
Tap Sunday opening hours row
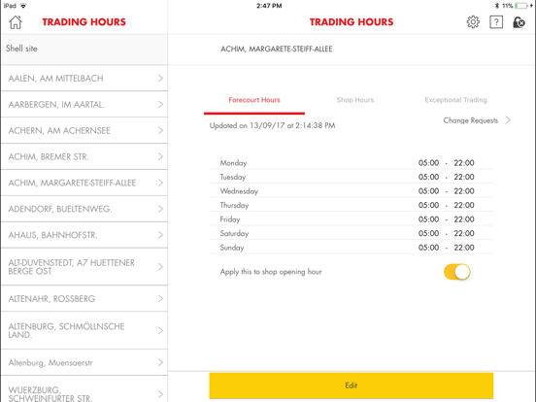tap(352, 248)
